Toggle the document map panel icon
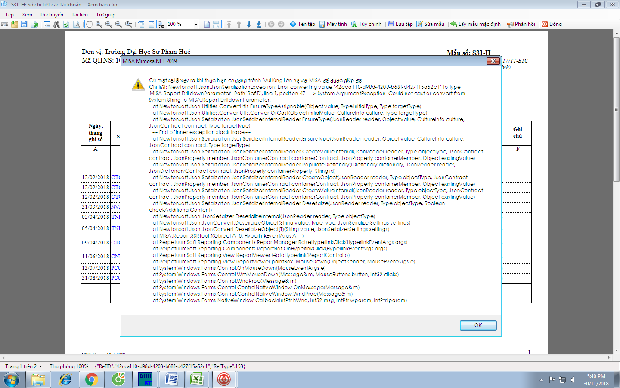The height and width of the screenshot is (388, 620). [x=47, y=24]
